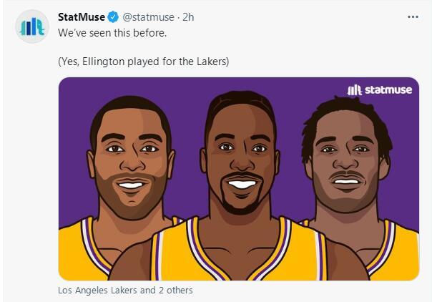Open the StatMuse profile avatar
This screenshot has width=432, height=302.
point(31,27)
